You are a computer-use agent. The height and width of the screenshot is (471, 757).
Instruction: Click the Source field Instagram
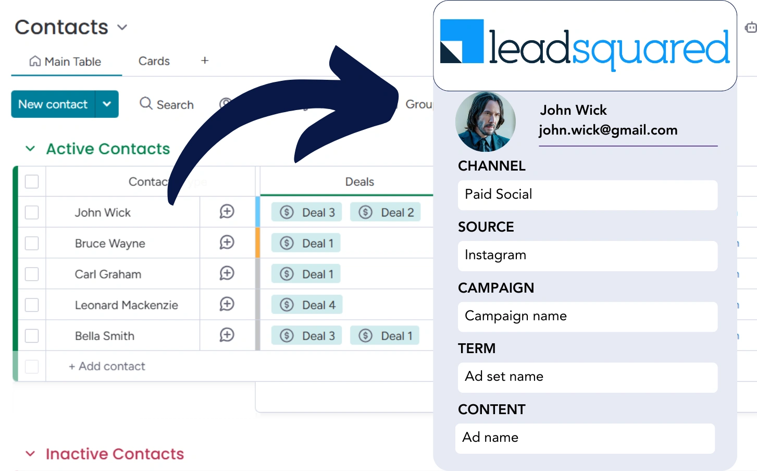pyautogui.click(x=588, y=256)
